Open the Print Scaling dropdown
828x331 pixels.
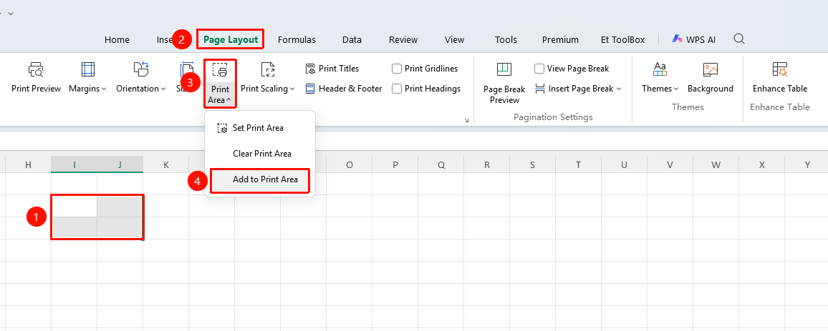coord(268,77)
